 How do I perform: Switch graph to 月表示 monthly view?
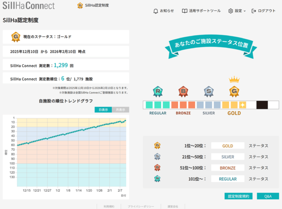tap(120, 109)
